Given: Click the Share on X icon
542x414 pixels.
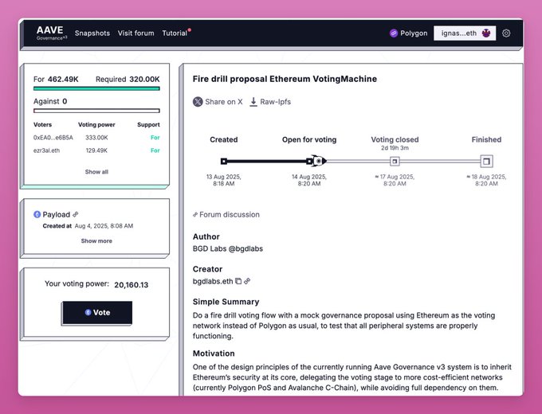Looking at the screenshot, I should coord(198,102).
